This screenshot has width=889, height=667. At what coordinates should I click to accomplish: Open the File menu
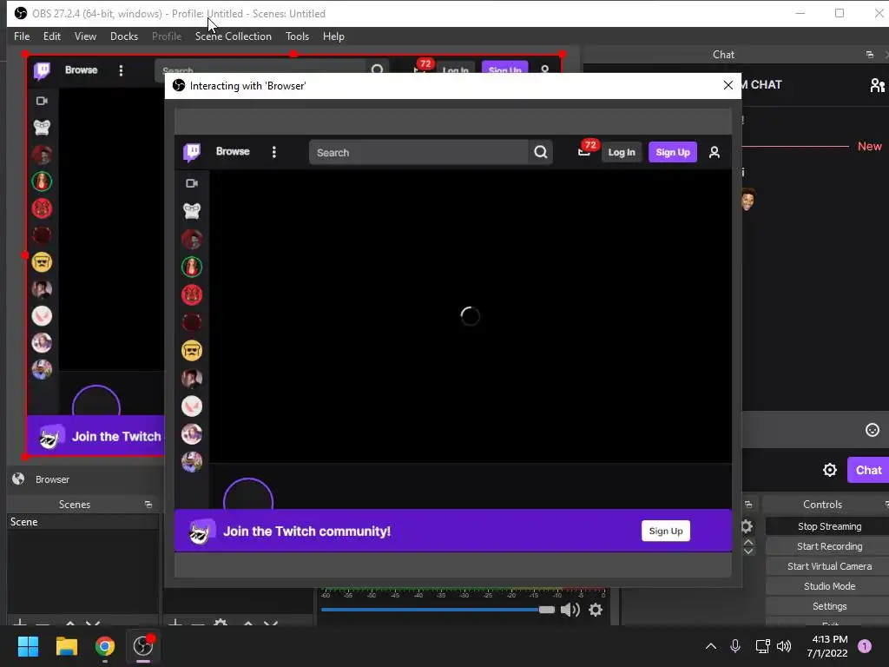click(x=22, y=36)
